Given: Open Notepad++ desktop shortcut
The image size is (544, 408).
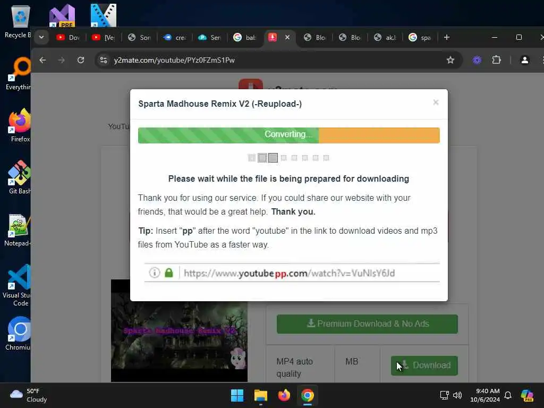Looking at the screenshot, I should point(19,229).
